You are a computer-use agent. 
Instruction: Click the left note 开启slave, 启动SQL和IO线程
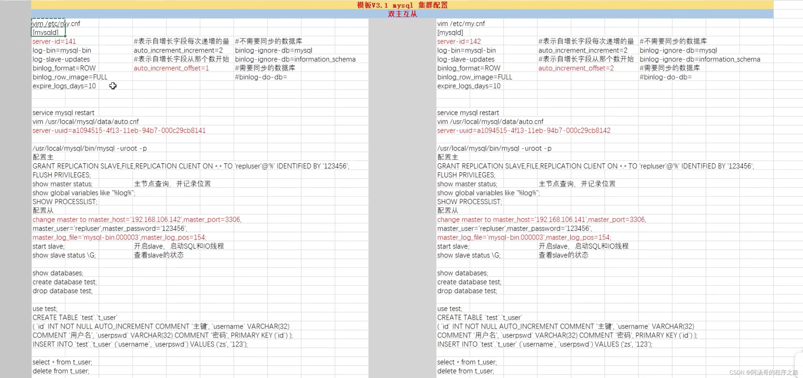(x=179, y=246)
